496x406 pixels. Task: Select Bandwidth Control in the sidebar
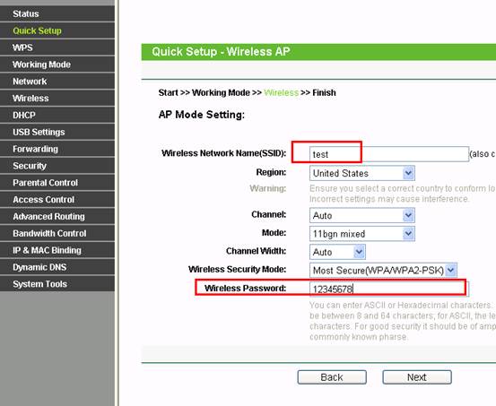[x=57, y=233]
